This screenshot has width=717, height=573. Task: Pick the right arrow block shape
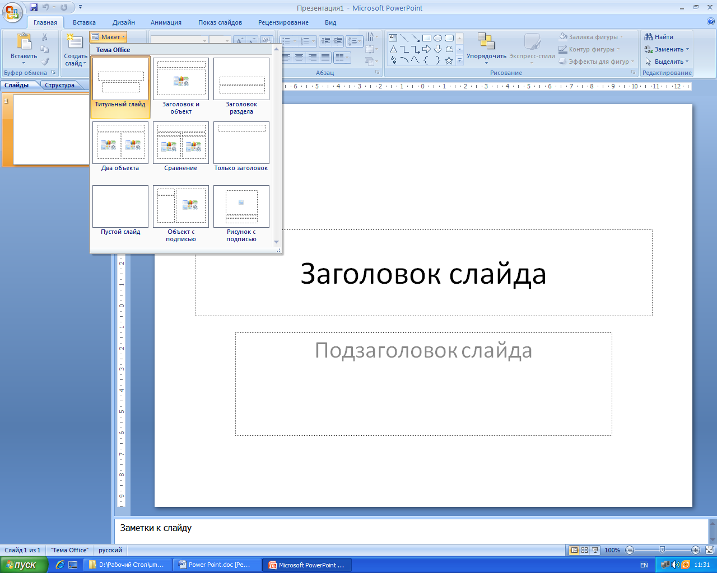(x=427, y=49)
